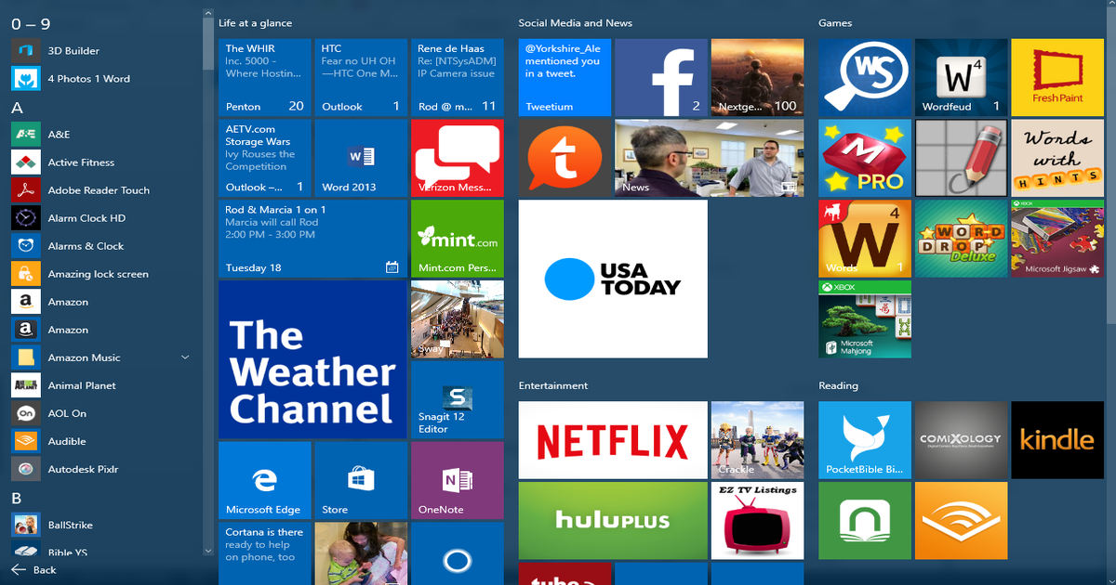The height and width of the screenshot is (585, 1116).
Task: Click the letter A section header
Action: point(15,109)
